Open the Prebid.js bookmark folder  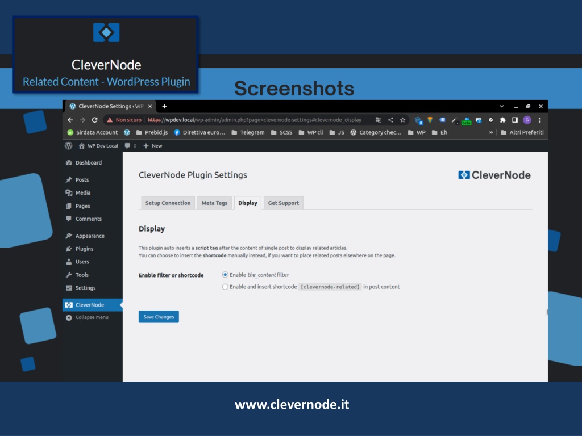[x=152, y=132]
